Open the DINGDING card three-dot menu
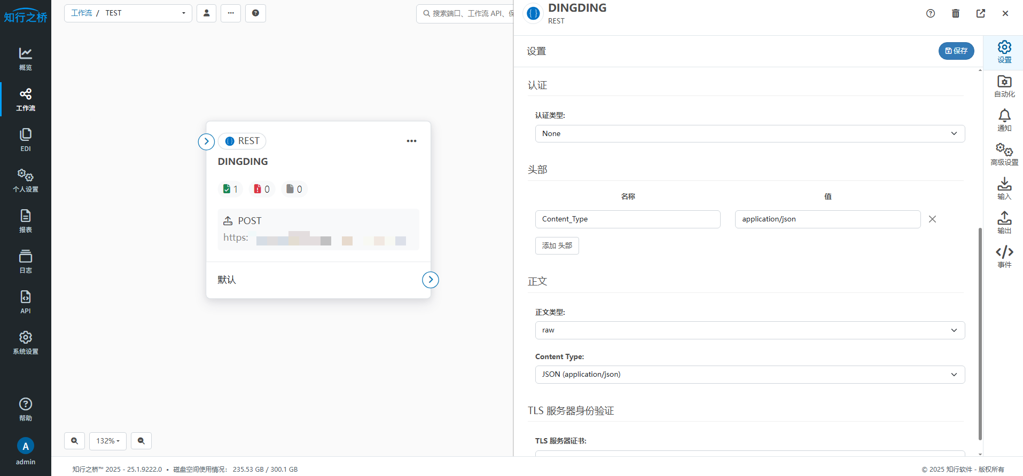 411,141
